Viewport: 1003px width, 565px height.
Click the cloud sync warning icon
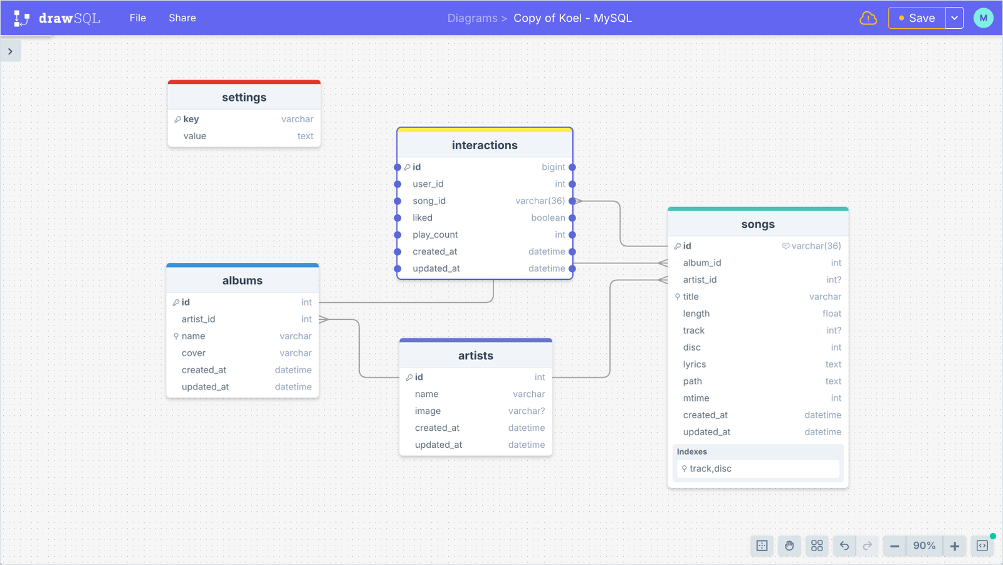(x=868, y=18)
